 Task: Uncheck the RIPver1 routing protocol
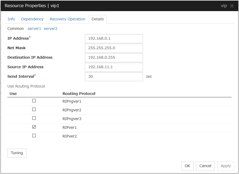click(x=34, y=127)
